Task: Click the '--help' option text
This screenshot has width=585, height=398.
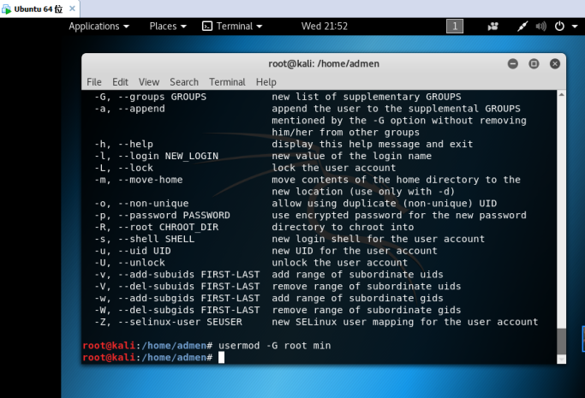Action: (136, 144)
